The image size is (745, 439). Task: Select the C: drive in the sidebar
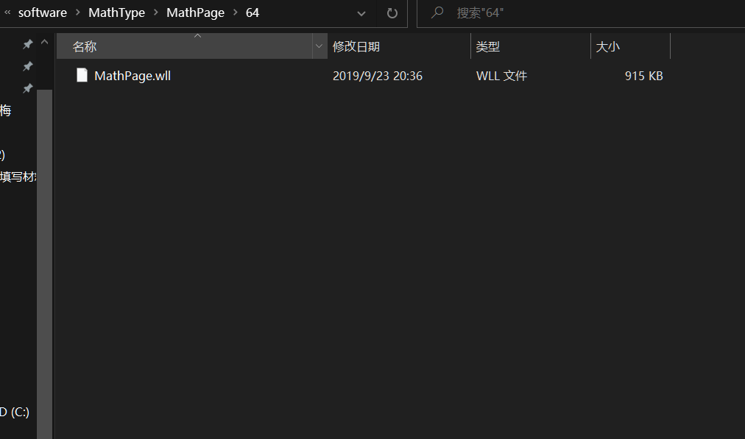[15, 412]
